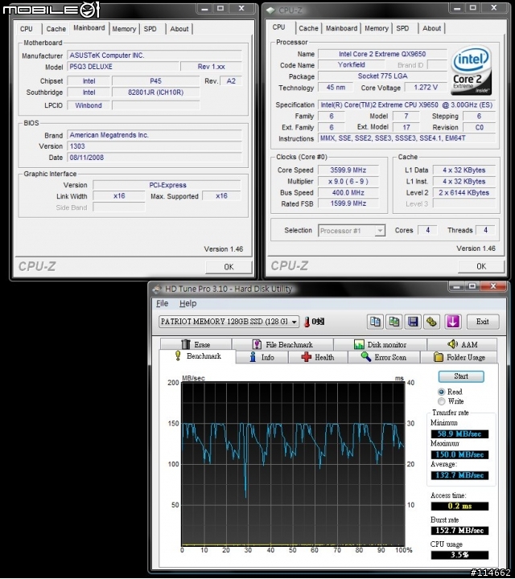This screenshot has height=579, width=515.
Task: Select the Write radio button
Action: 441,401
